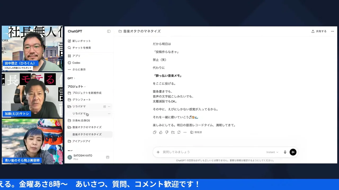The image size is (339, 190).
Task: Open the グランフォート project folder
Action: [x=79, y=100]
